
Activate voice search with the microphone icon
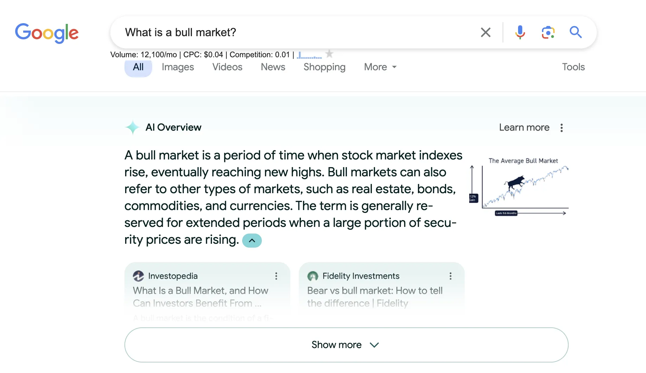point(520,32)
